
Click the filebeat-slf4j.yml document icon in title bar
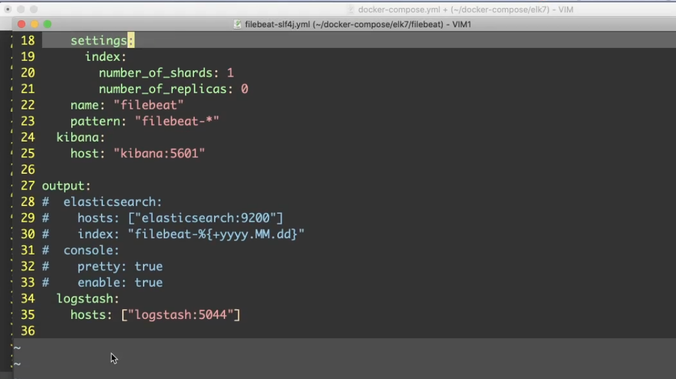tap(237, 24)
